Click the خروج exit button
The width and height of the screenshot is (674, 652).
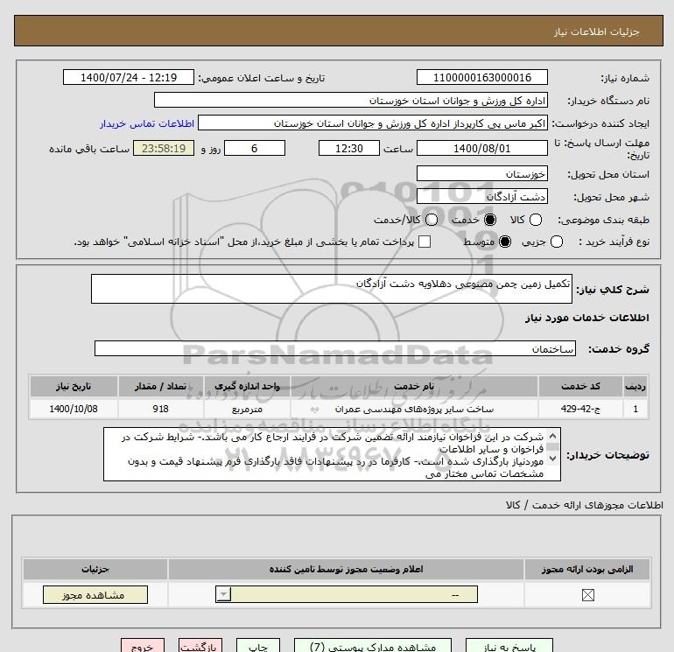tap(143, 647)
